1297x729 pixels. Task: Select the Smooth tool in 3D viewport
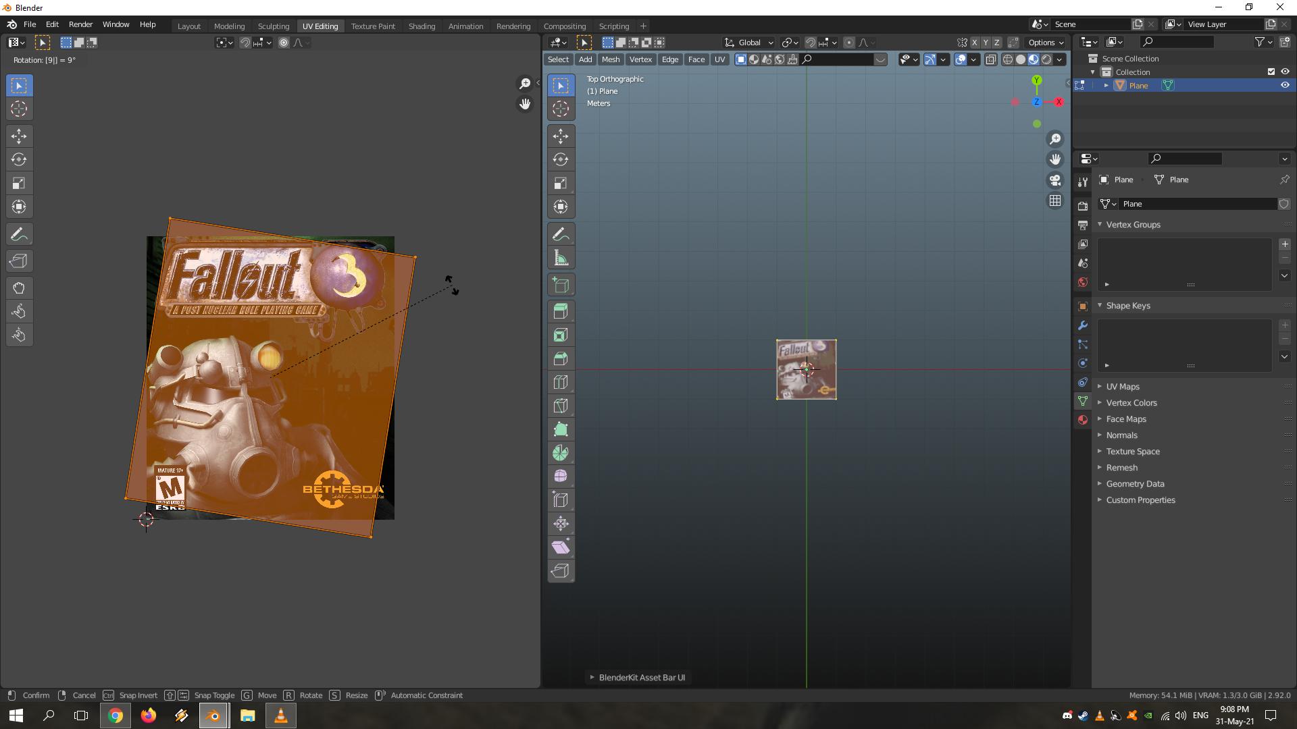561,477
